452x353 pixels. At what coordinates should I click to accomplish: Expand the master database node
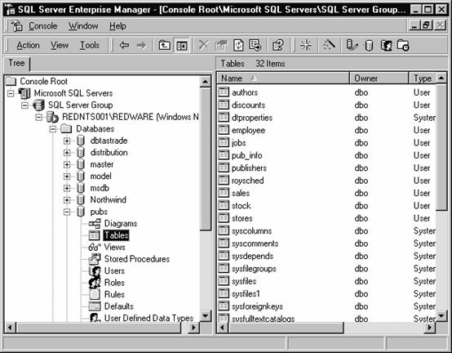[x=67, y=164]
